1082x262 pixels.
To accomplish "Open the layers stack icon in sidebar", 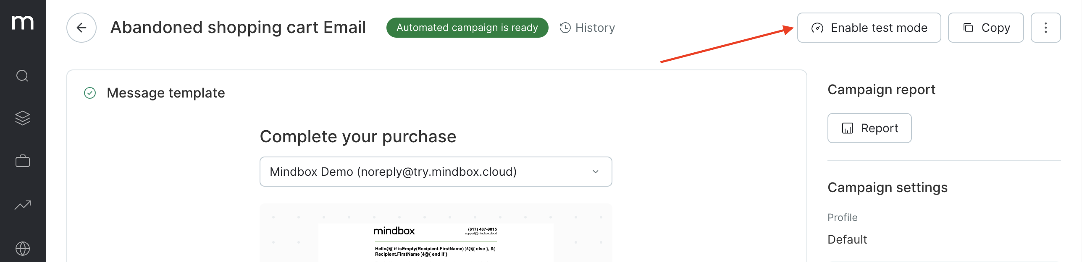I will coord(23,118).
